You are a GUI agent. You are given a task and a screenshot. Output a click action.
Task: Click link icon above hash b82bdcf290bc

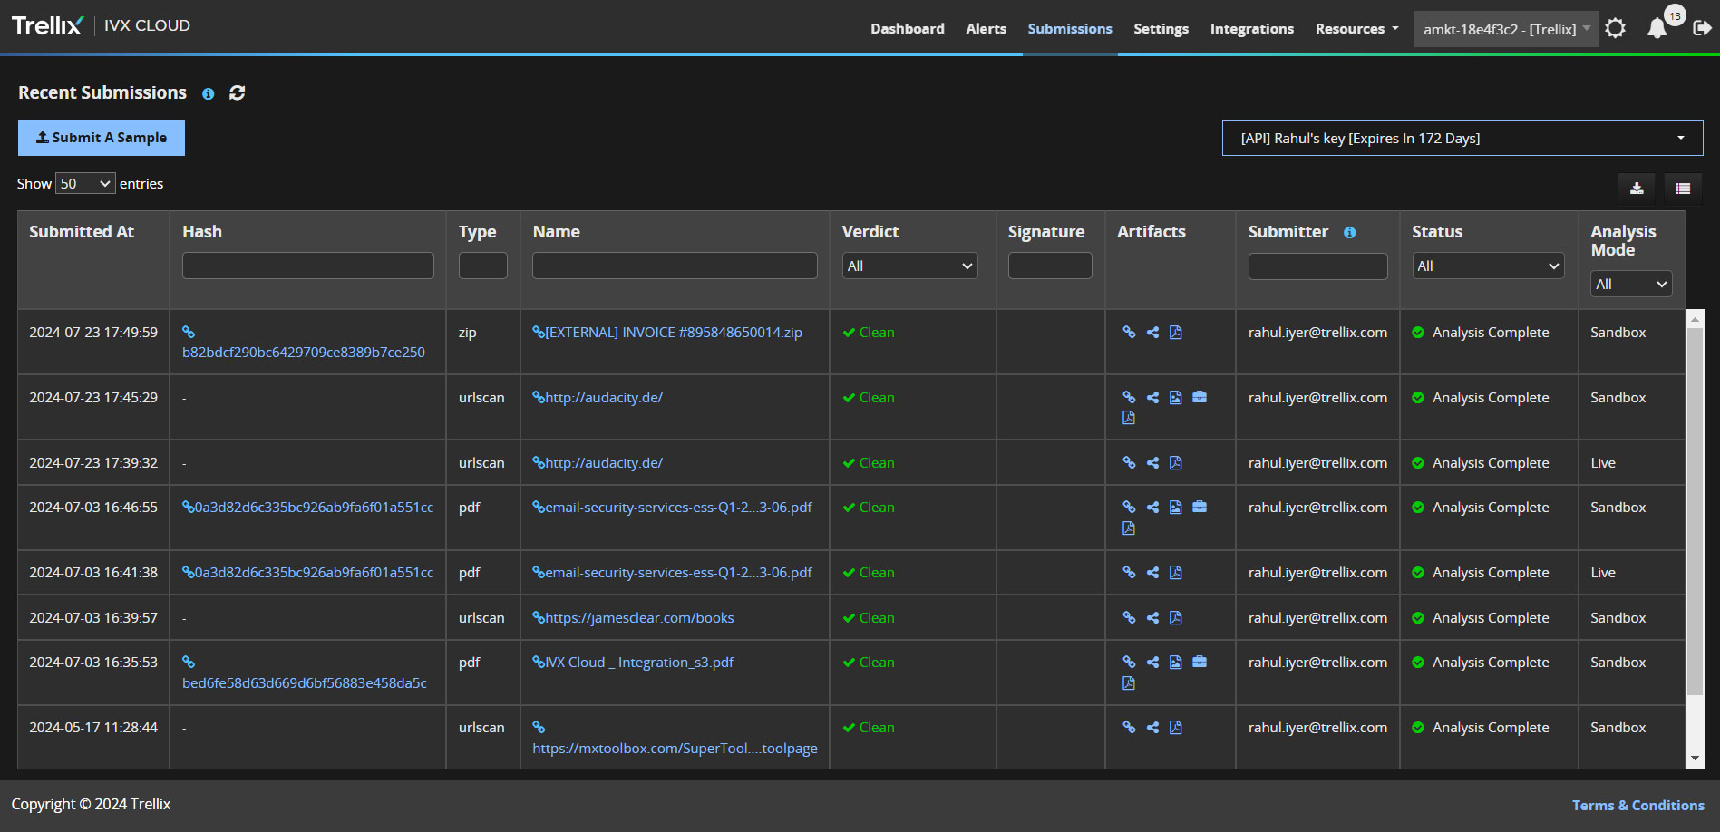point(189,333)
